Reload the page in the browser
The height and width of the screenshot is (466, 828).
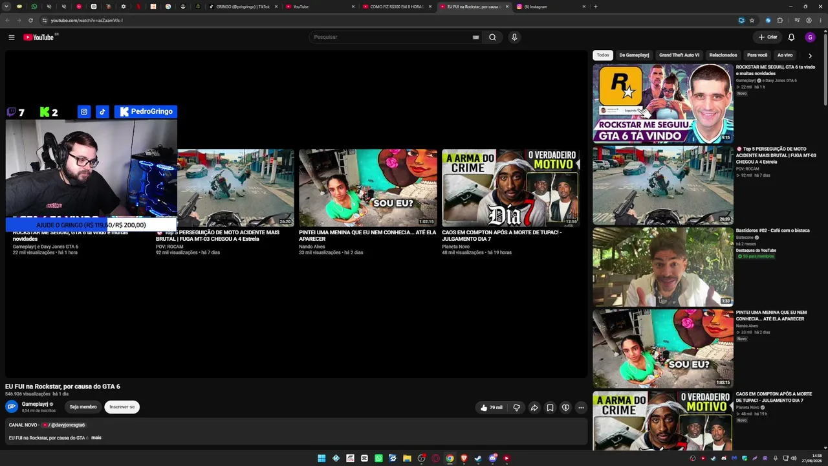tap(30, 20)
